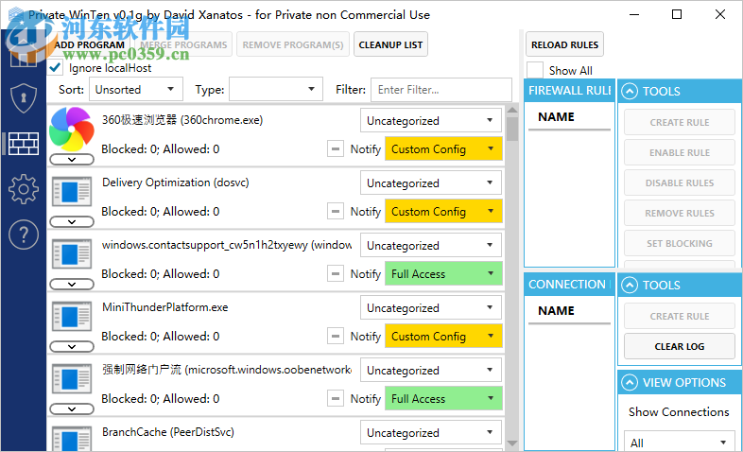This screenshot has height=452, width=743.
Task: Click the ADD PROGRAM button
Action: coord(89,44)
